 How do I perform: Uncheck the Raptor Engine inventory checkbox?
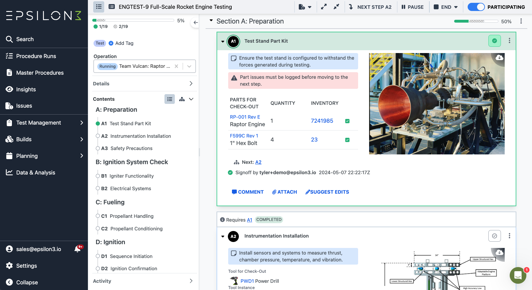point(347,121)
